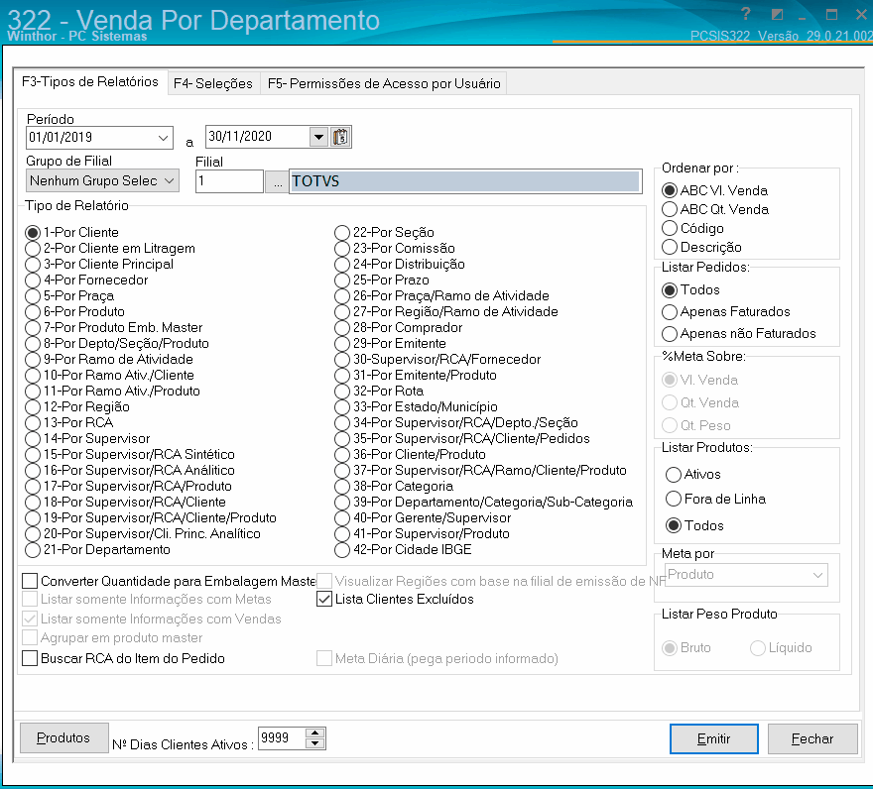Click the Fechar button
The image size is (873, 789).
[x=812, y=738]
